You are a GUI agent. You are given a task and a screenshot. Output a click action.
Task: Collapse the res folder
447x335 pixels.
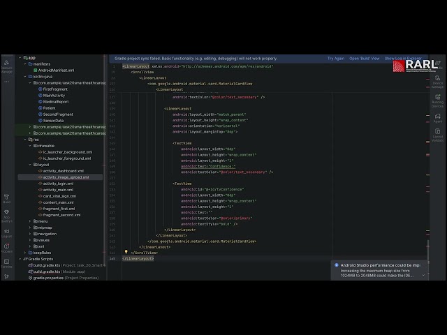click(x=25, y=140)
